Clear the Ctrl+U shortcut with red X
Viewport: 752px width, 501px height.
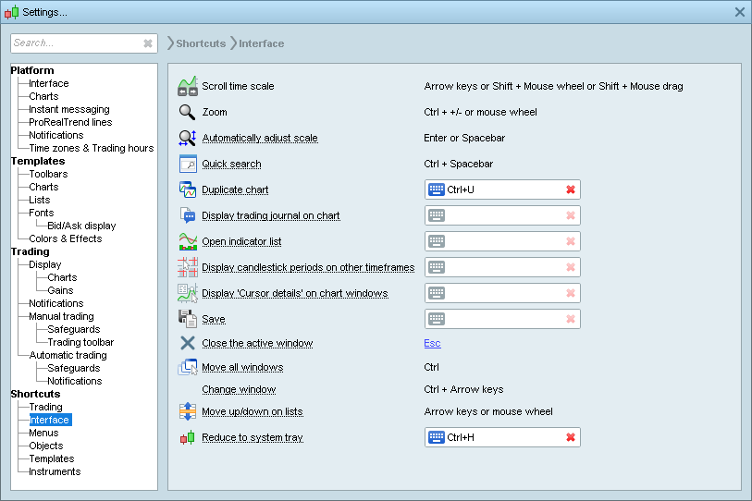point(571,189)
